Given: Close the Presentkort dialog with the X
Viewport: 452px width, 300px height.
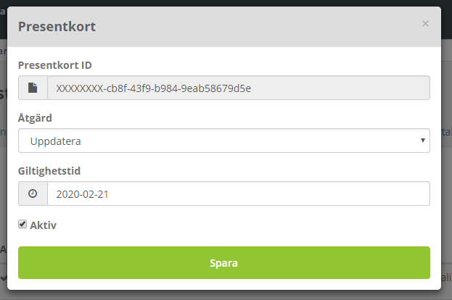Looking at the screenshot, I should tap(425, 24).
